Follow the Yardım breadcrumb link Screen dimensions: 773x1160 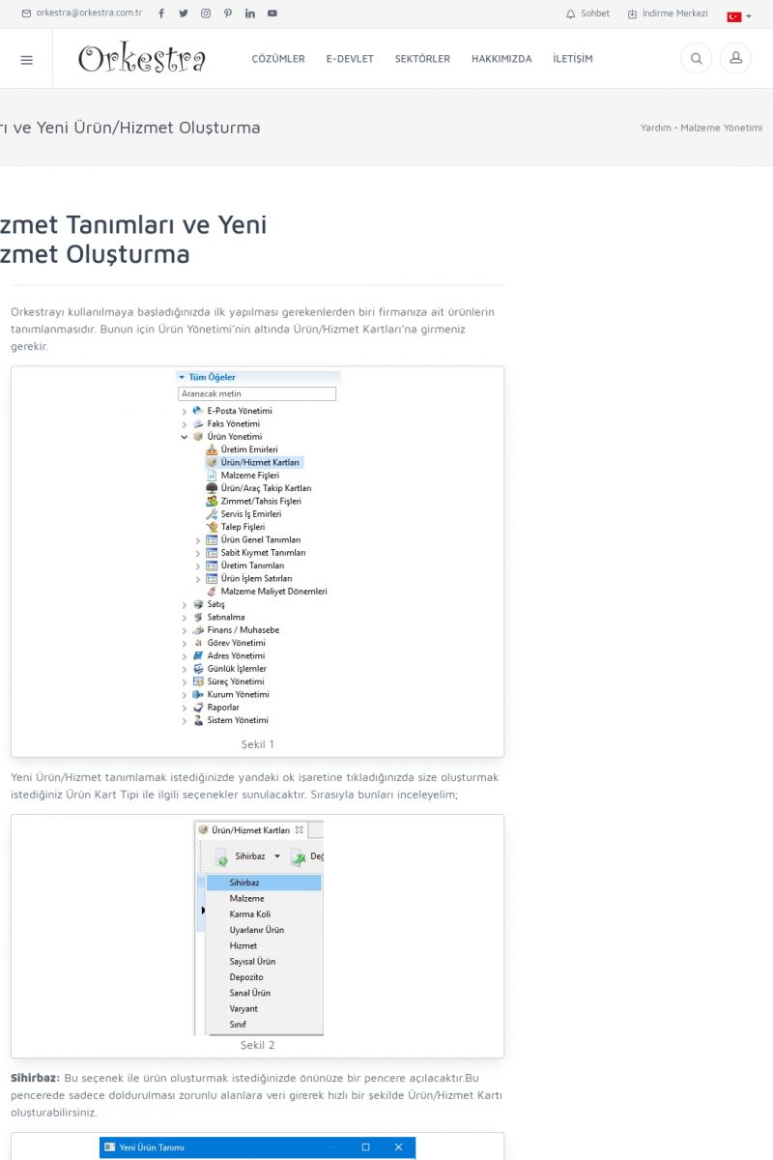coord(655,128)
